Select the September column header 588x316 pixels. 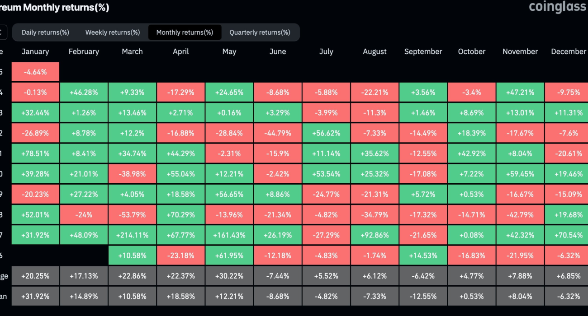(423, 51)
